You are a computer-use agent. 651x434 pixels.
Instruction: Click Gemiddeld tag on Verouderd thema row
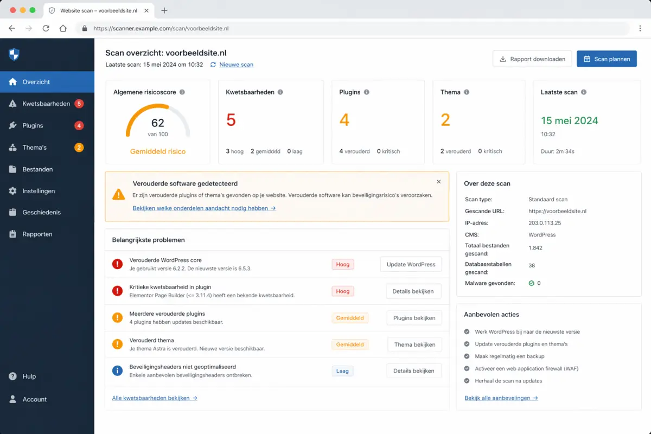[x=350, y=344]
